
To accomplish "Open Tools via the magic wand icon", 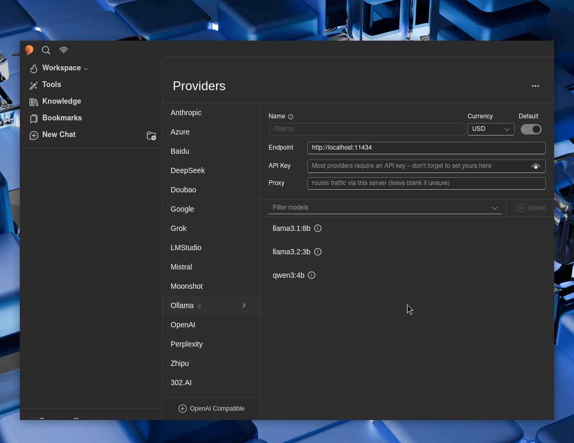I will (x=33, y=84).
